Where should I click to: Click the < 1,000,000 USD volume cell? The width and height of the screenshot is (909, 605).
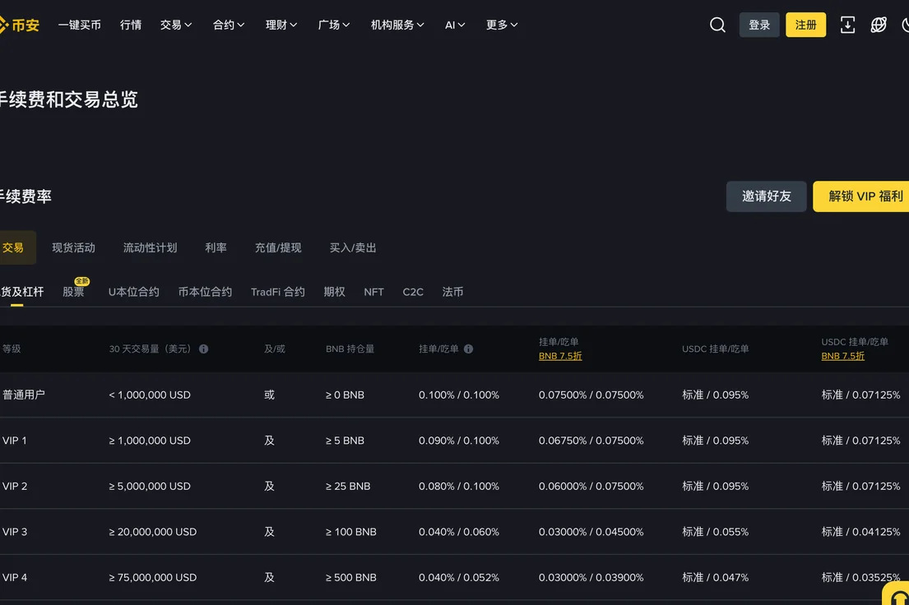(150, 395)
